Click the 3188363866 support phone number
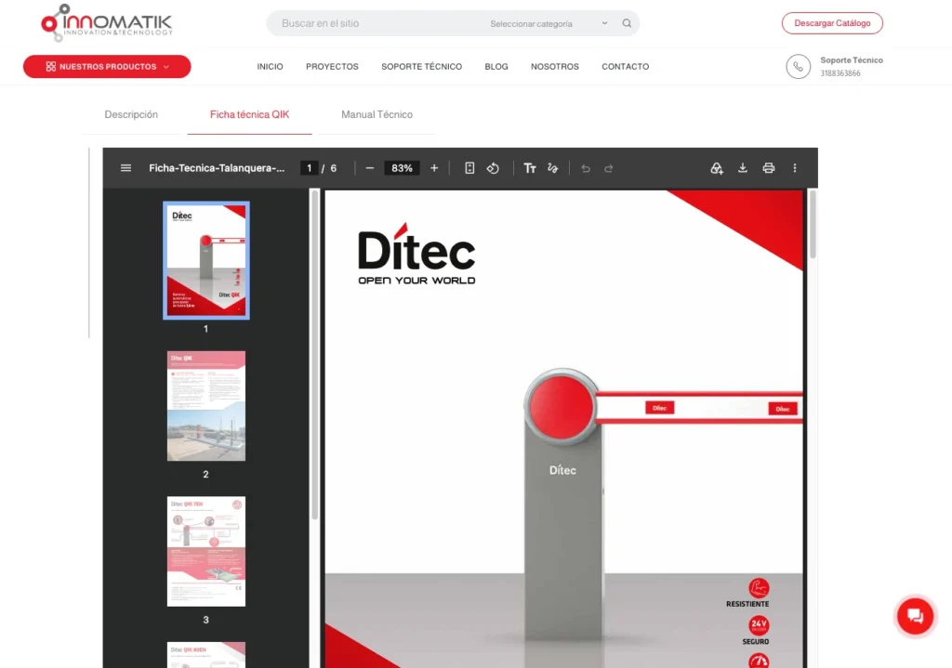This screenshot has height=668, width=952. 840,73
